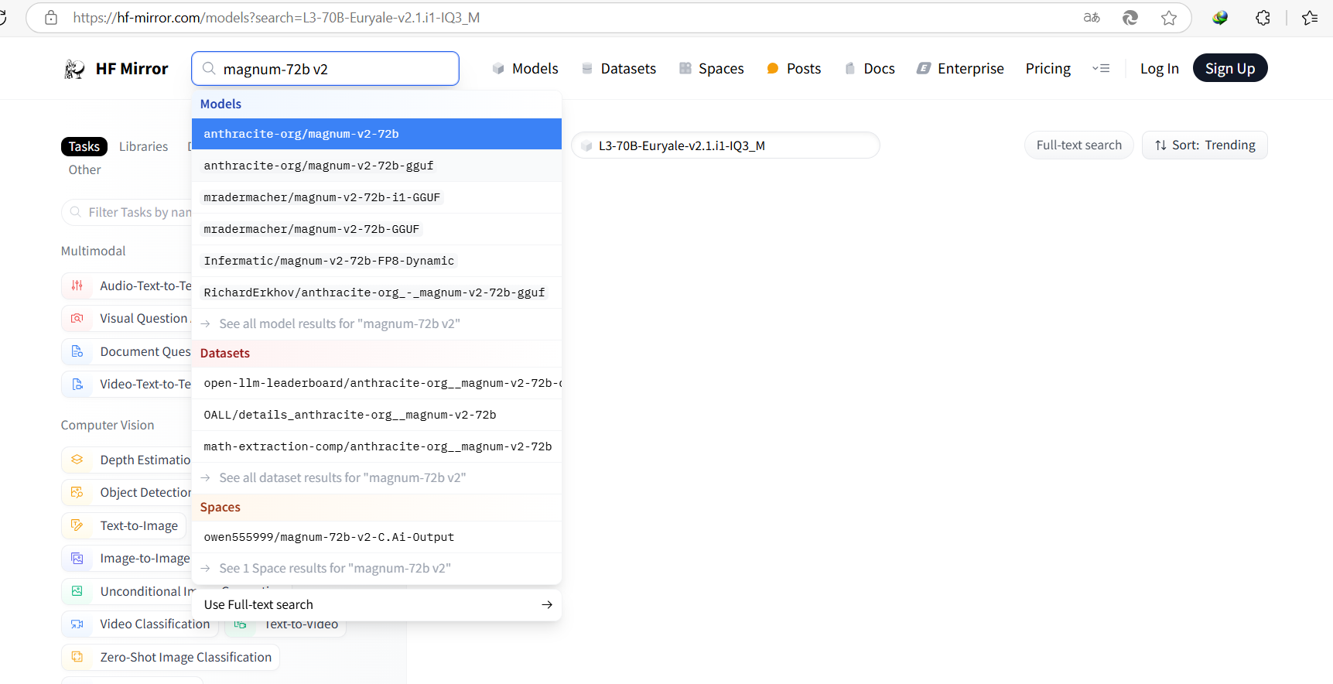Select suggestion Infermatic/magnum-v2-72b-FP8-Dynamic
The height and width of the screenshot is (684, 1333).
pyautogui.click(x=377, y=261)
